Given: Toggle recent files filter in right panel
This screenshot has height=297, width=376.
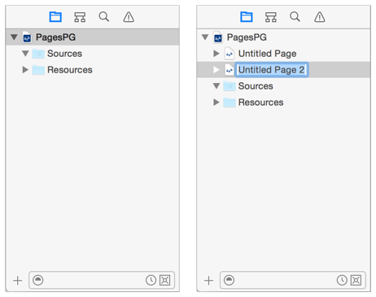Looking at the screenshot, I should tap(342, 280).
